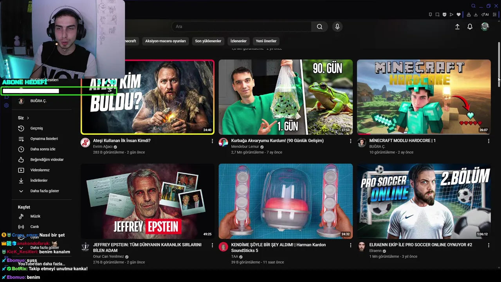
Task: Open options menu for Kurbağa Akvaryumu video
Action: (x=351, y=141)
